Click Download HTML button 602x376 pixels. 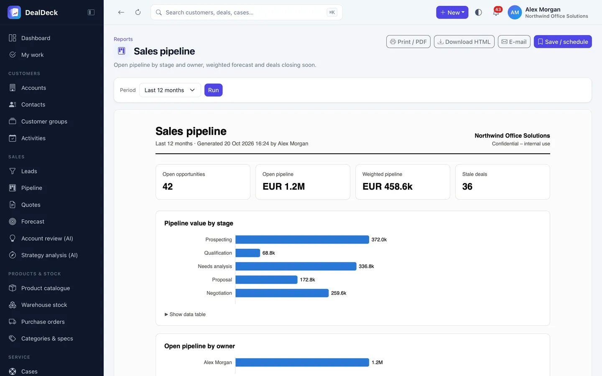[464, 42]
